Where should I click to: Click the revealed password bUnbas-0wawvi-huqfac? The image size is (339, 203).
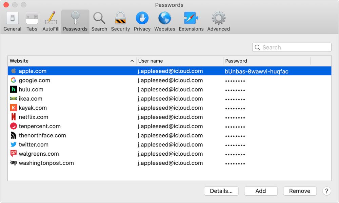click(256, 71)
